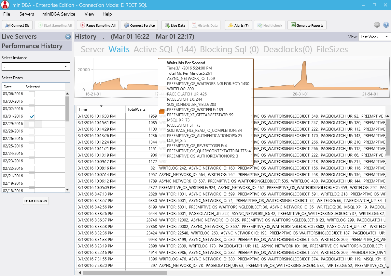Check the 02/28/2016 date checkbox
Viewport: 391px width, 276px height.
click(x=32, y=131)
